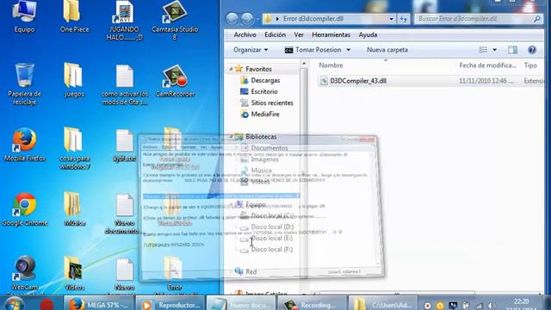551x310 pixels.
Task: Launch the WebCam desktop shortcut
Action: pos(25,274)
